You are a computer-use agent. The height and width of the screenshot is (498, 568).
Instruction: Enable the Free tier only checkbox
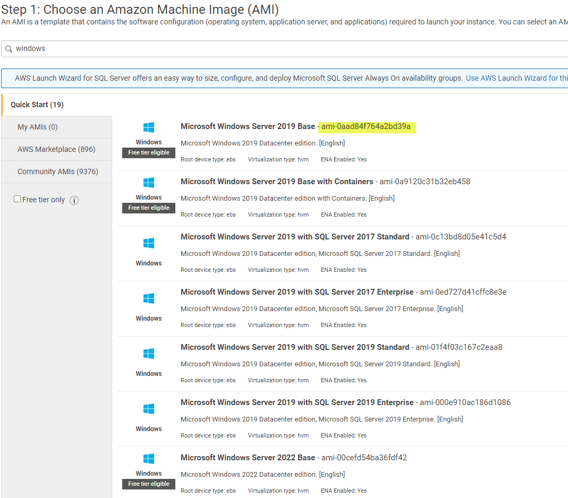[17, 199]
